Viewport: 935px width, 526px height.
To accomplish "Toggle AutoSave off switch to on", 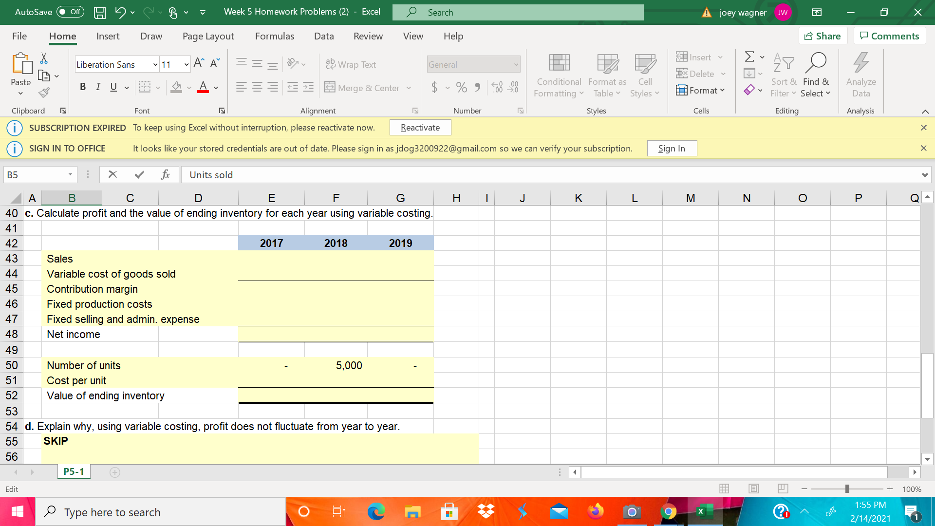I will 70,12.
